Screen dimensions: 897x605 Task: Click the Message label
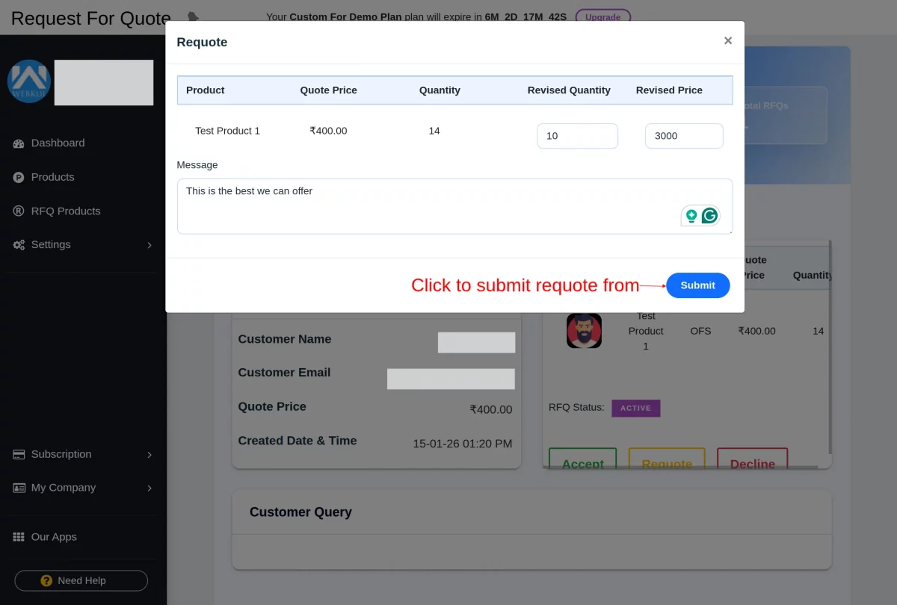pyautogui.click(x=197, y=164)
